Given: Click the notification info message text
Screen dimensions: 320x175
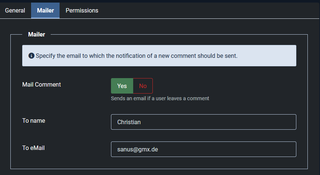Looking at the screenshot, I should pyautogui.click(x=137, y=56).
